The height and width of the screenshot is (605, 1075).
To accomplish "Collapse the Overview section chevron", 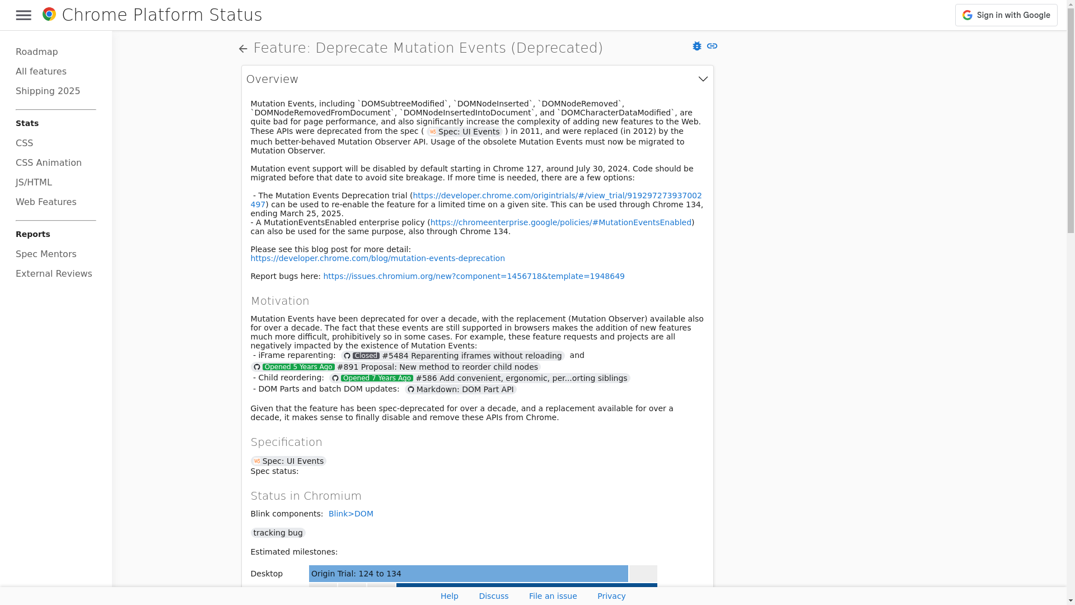I will [703, 79].
